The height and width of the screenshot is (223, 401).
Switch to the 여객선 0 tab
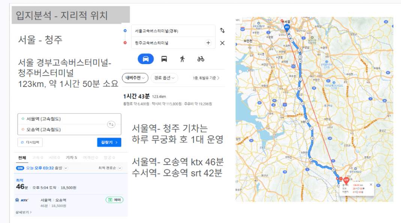pyautogui.click(x=90, y=158)
